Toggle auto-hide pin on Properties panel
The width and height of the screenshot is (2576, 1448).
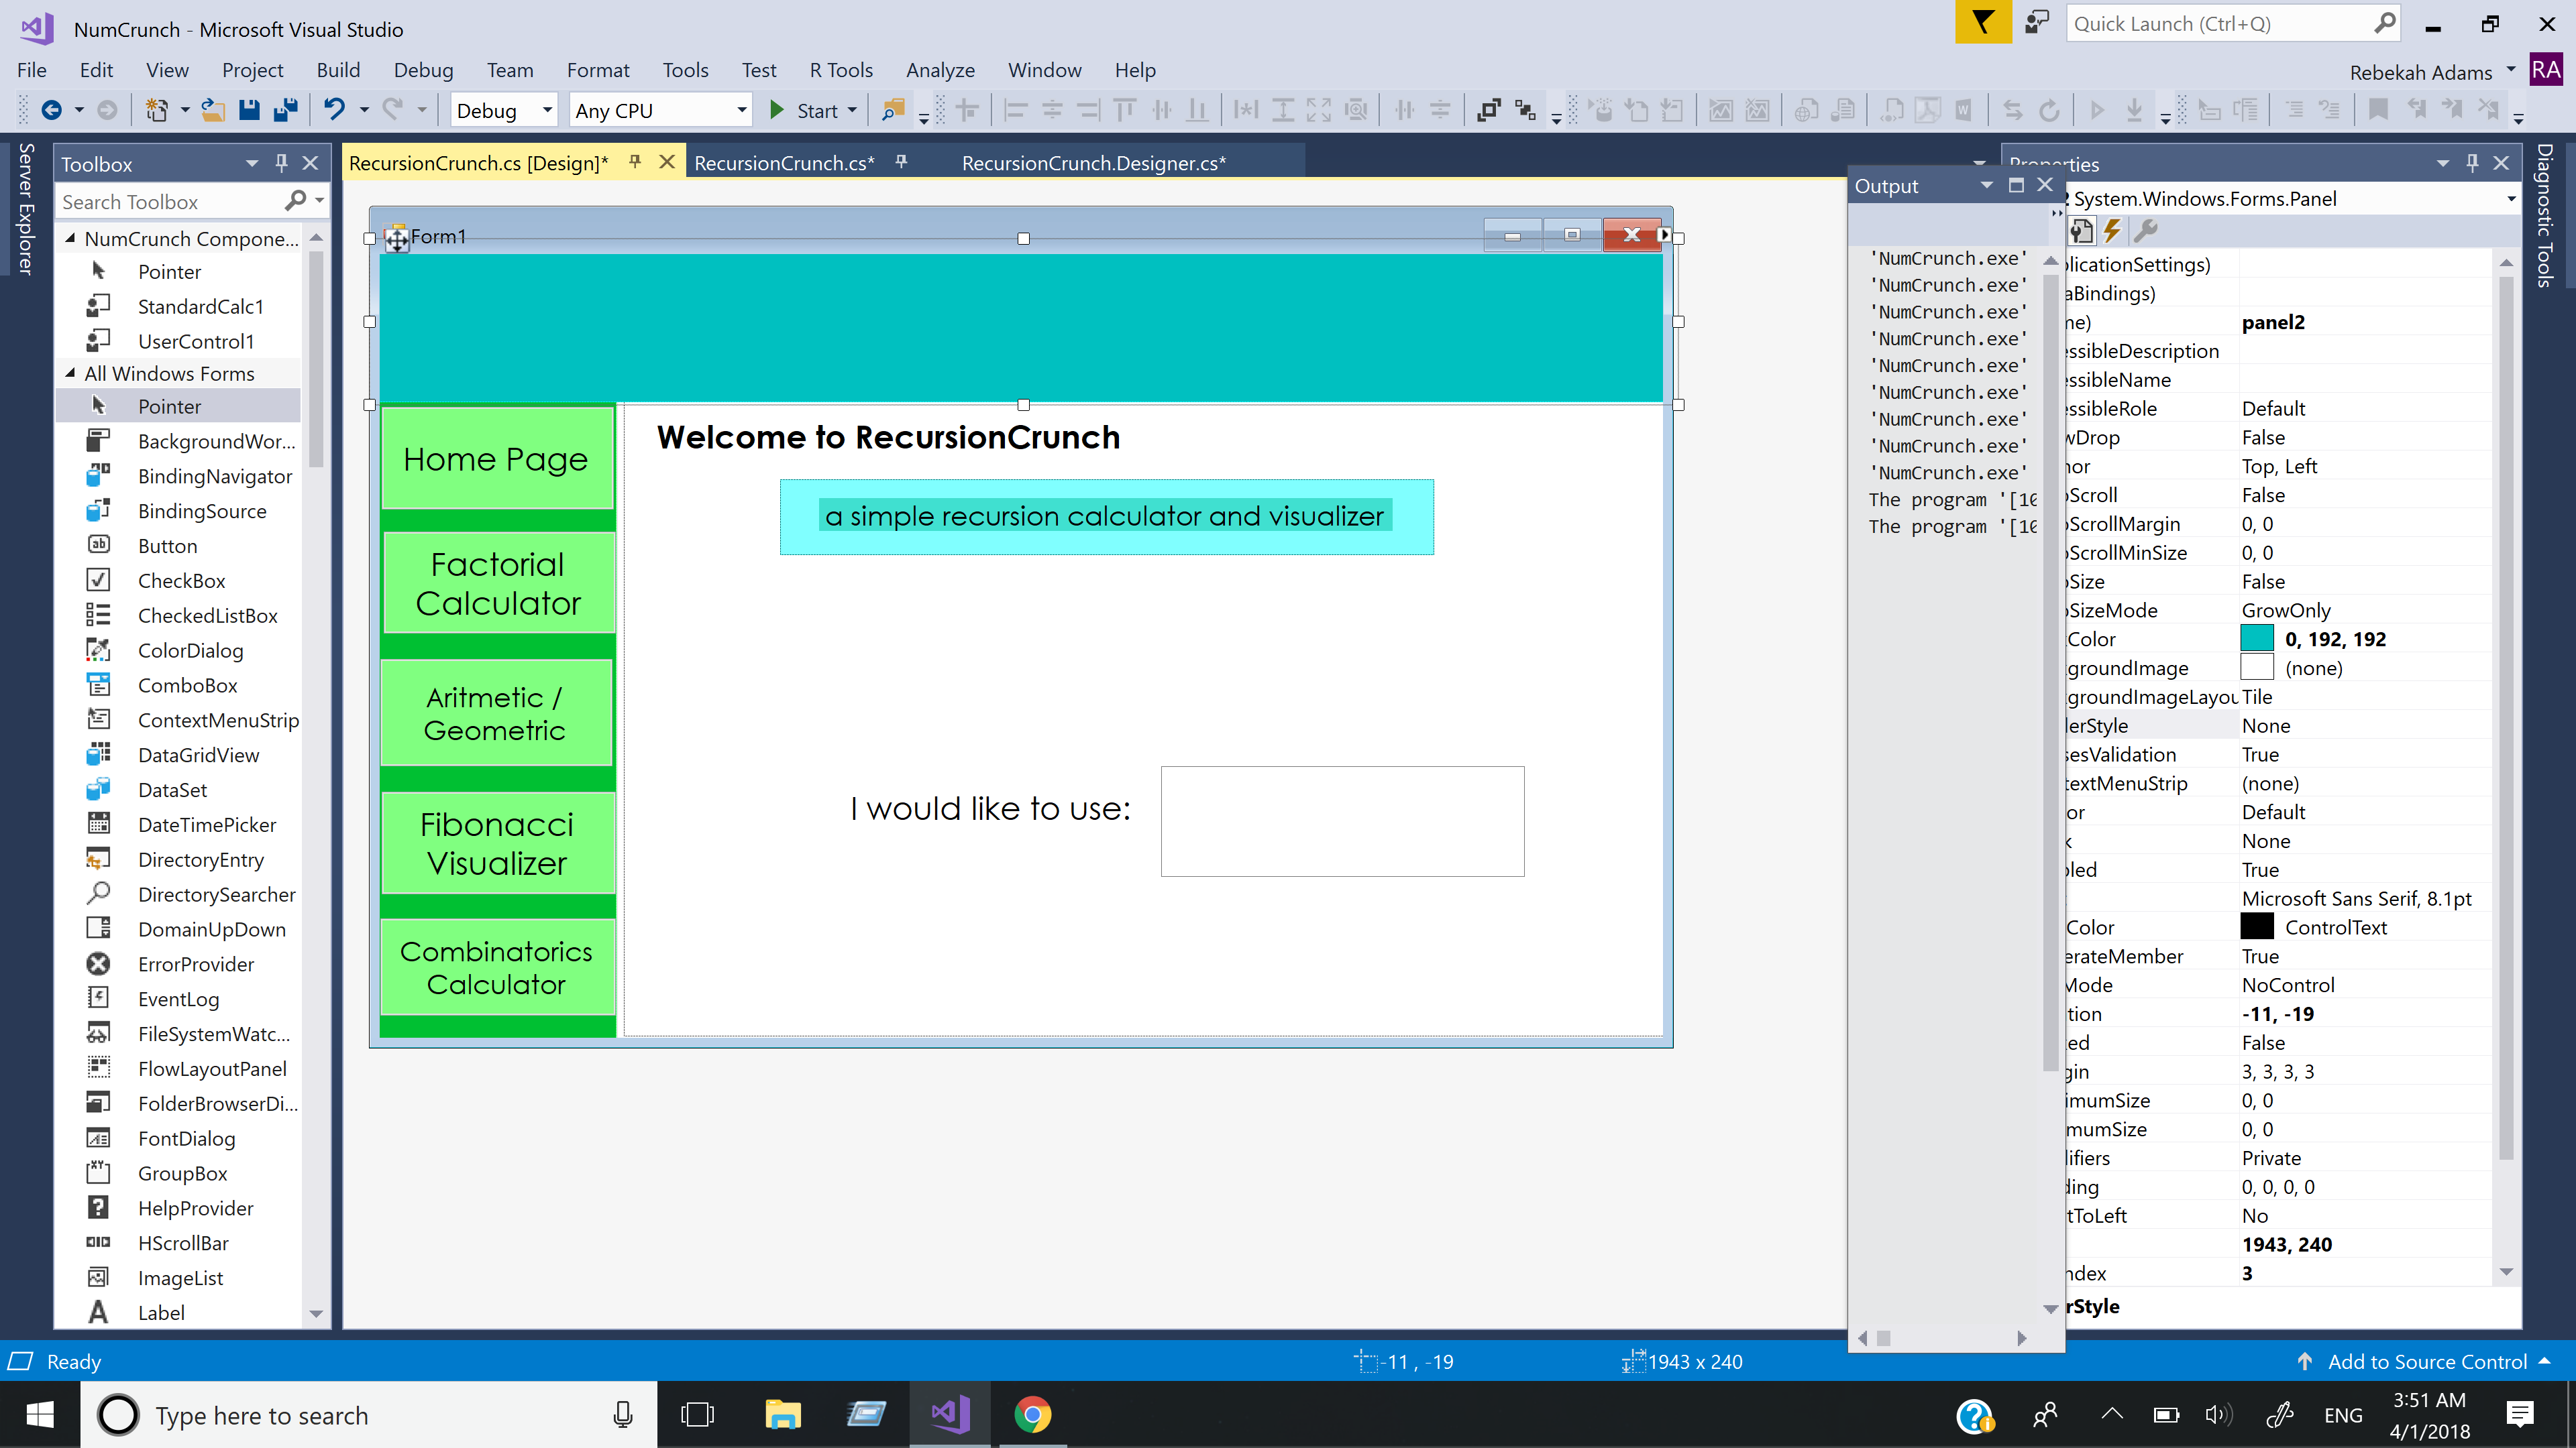pos(2472,163)
